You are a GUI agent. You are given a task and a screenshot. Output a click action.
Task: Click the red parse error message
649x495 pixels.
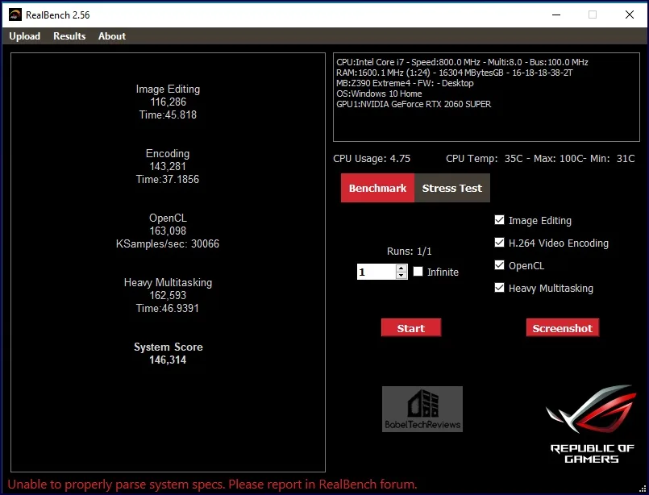212,485
